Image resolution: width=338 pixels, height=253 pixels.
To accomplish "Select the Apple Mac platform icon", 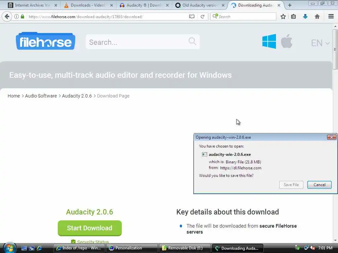I will [287, 41].
